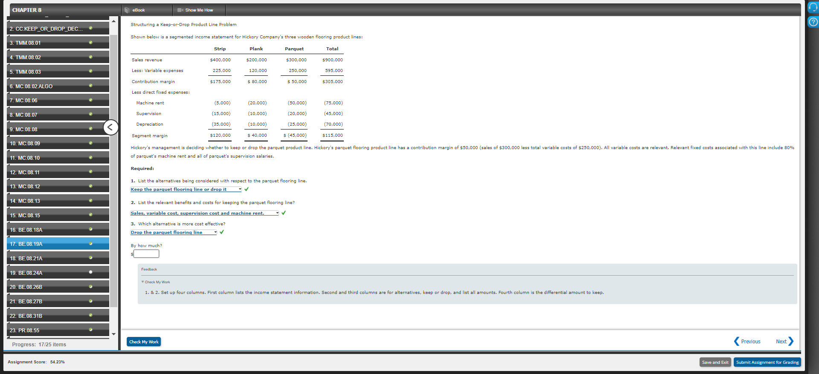Click Save and Exit

pos(715,362)
